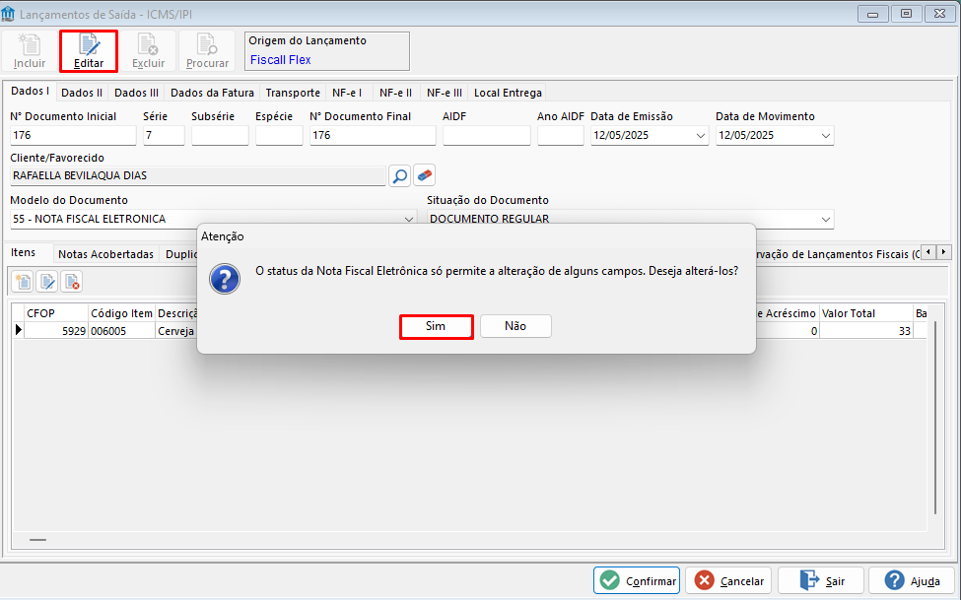Switch to the Dados III tab
Viewport: 961px width, 600px height.
click(136, 93)
